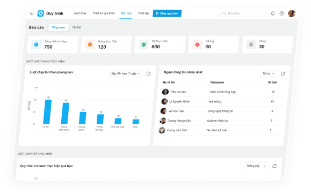Expand the Tất cả filter dropdown
The height and width of the screenshot is (195, 311).
click(268, 73)
